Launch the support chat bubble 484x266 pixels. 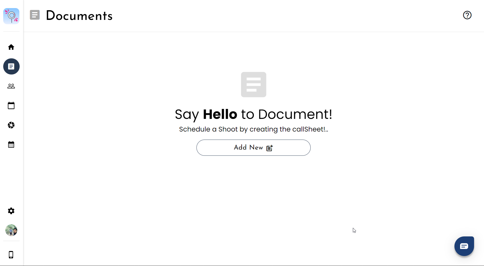tap(464, 246)
